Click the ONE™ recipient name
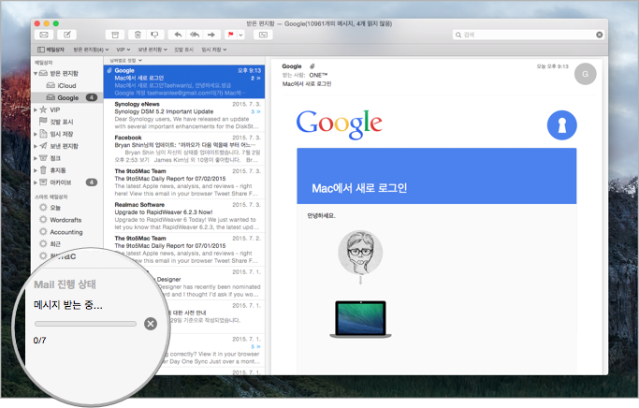The height and width of the screenshot is (408, 639). tap(318, 75)
